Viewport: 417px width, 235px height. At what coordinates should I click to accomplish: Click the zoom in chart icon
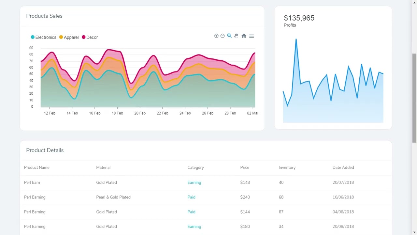click(216, 36)
